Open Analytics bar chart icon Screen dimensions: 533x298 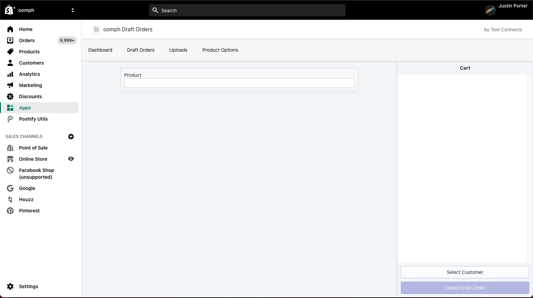coord(10,74)
